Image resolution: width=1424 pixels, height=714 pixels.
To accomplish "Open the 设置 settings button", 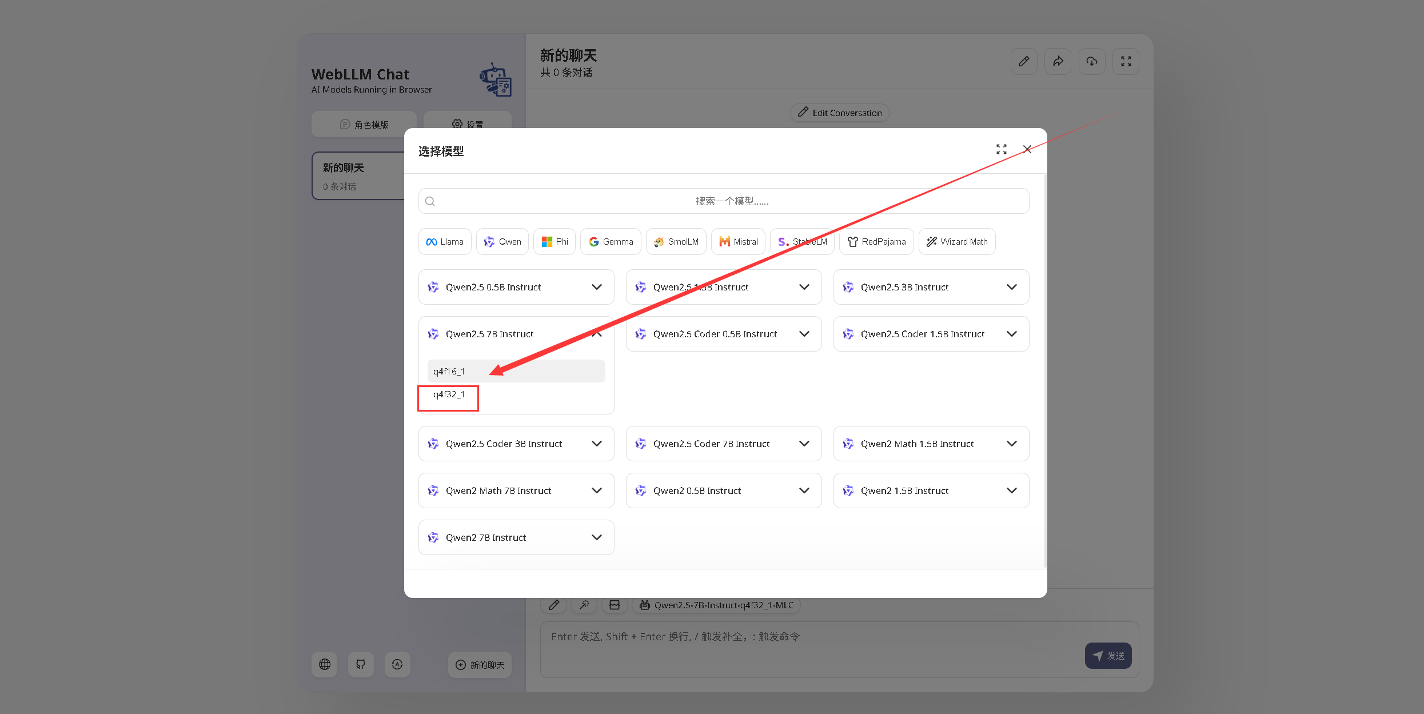I will (x=468, y=124).
